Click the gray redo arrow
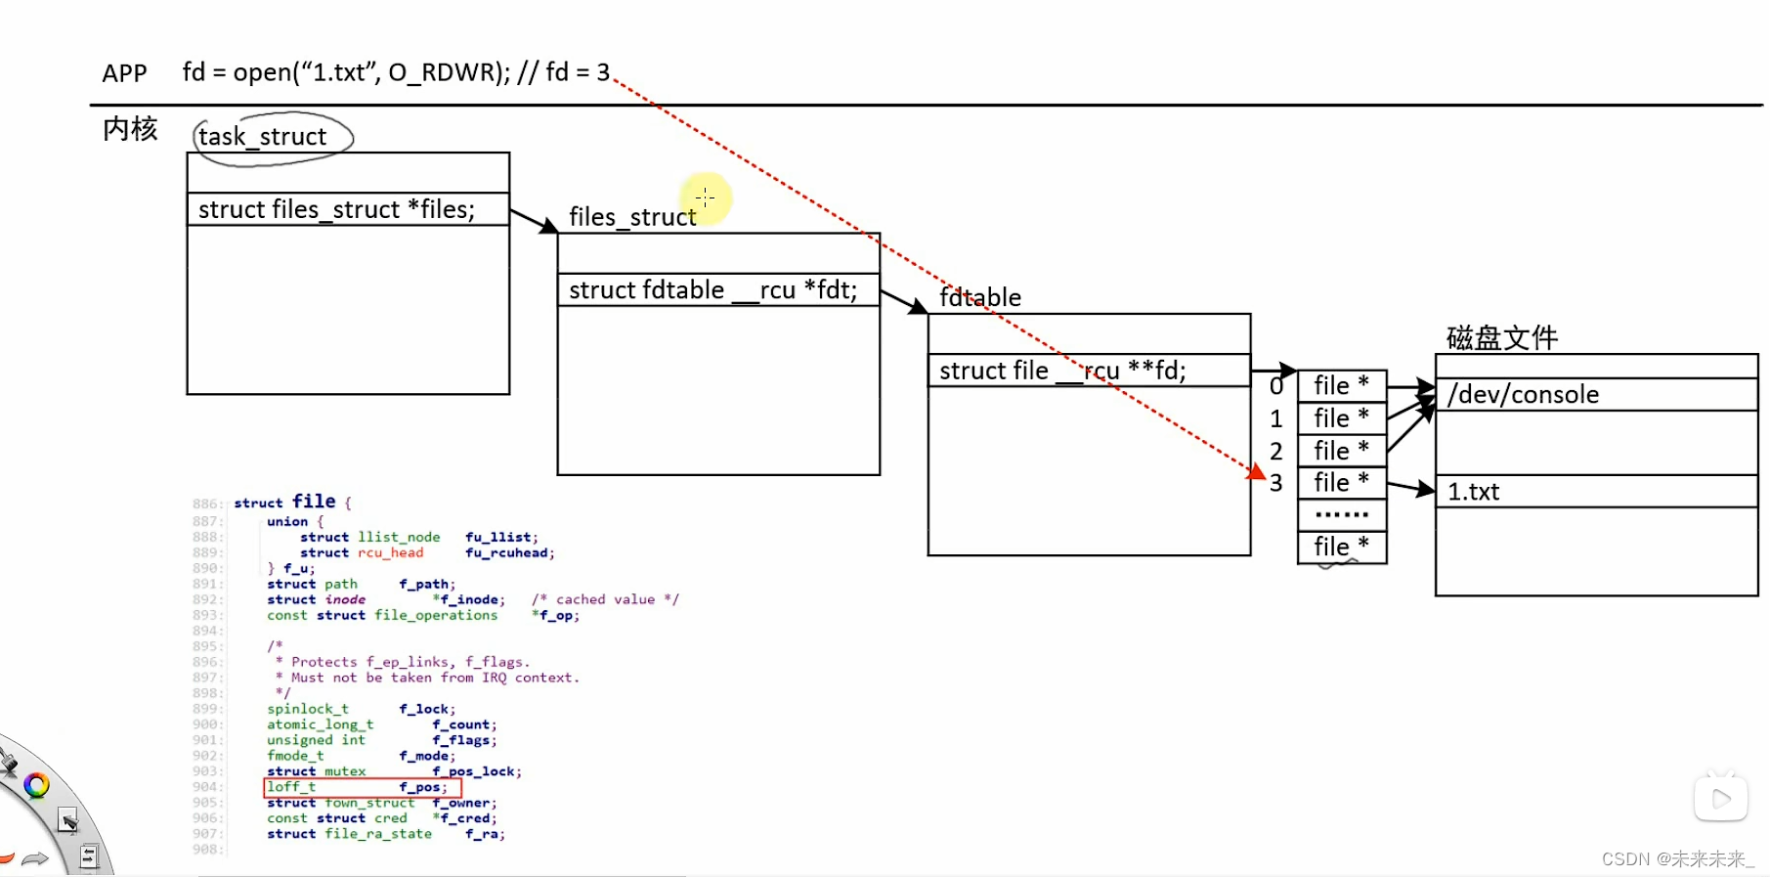The width and height of the screenshot is (1770, 877). 35,859
